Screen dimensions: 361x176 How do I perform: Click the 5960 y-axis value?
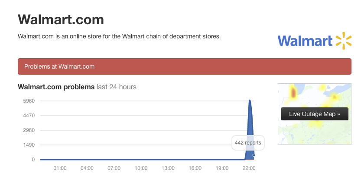pos(29,101)
